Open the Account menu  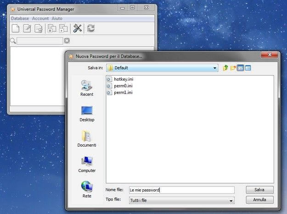(40, 18)
